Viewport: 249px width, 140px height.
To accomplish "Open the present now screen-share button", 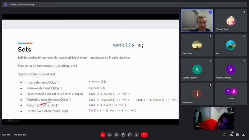I will click(130, 135).
